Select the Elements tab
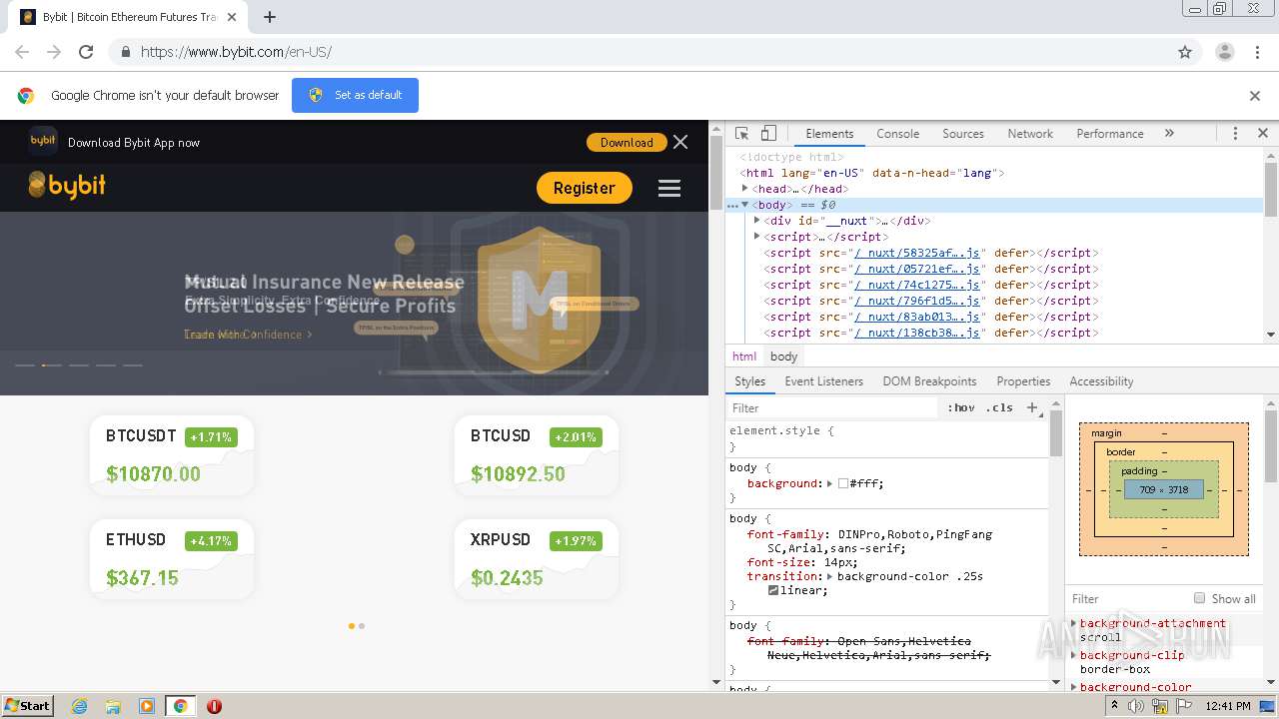Viewport: 1279px width, 719px height. (829, 133)
